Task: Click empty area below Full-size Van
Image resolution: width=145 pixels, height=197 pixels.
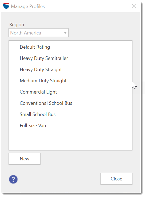Action: 70,140
